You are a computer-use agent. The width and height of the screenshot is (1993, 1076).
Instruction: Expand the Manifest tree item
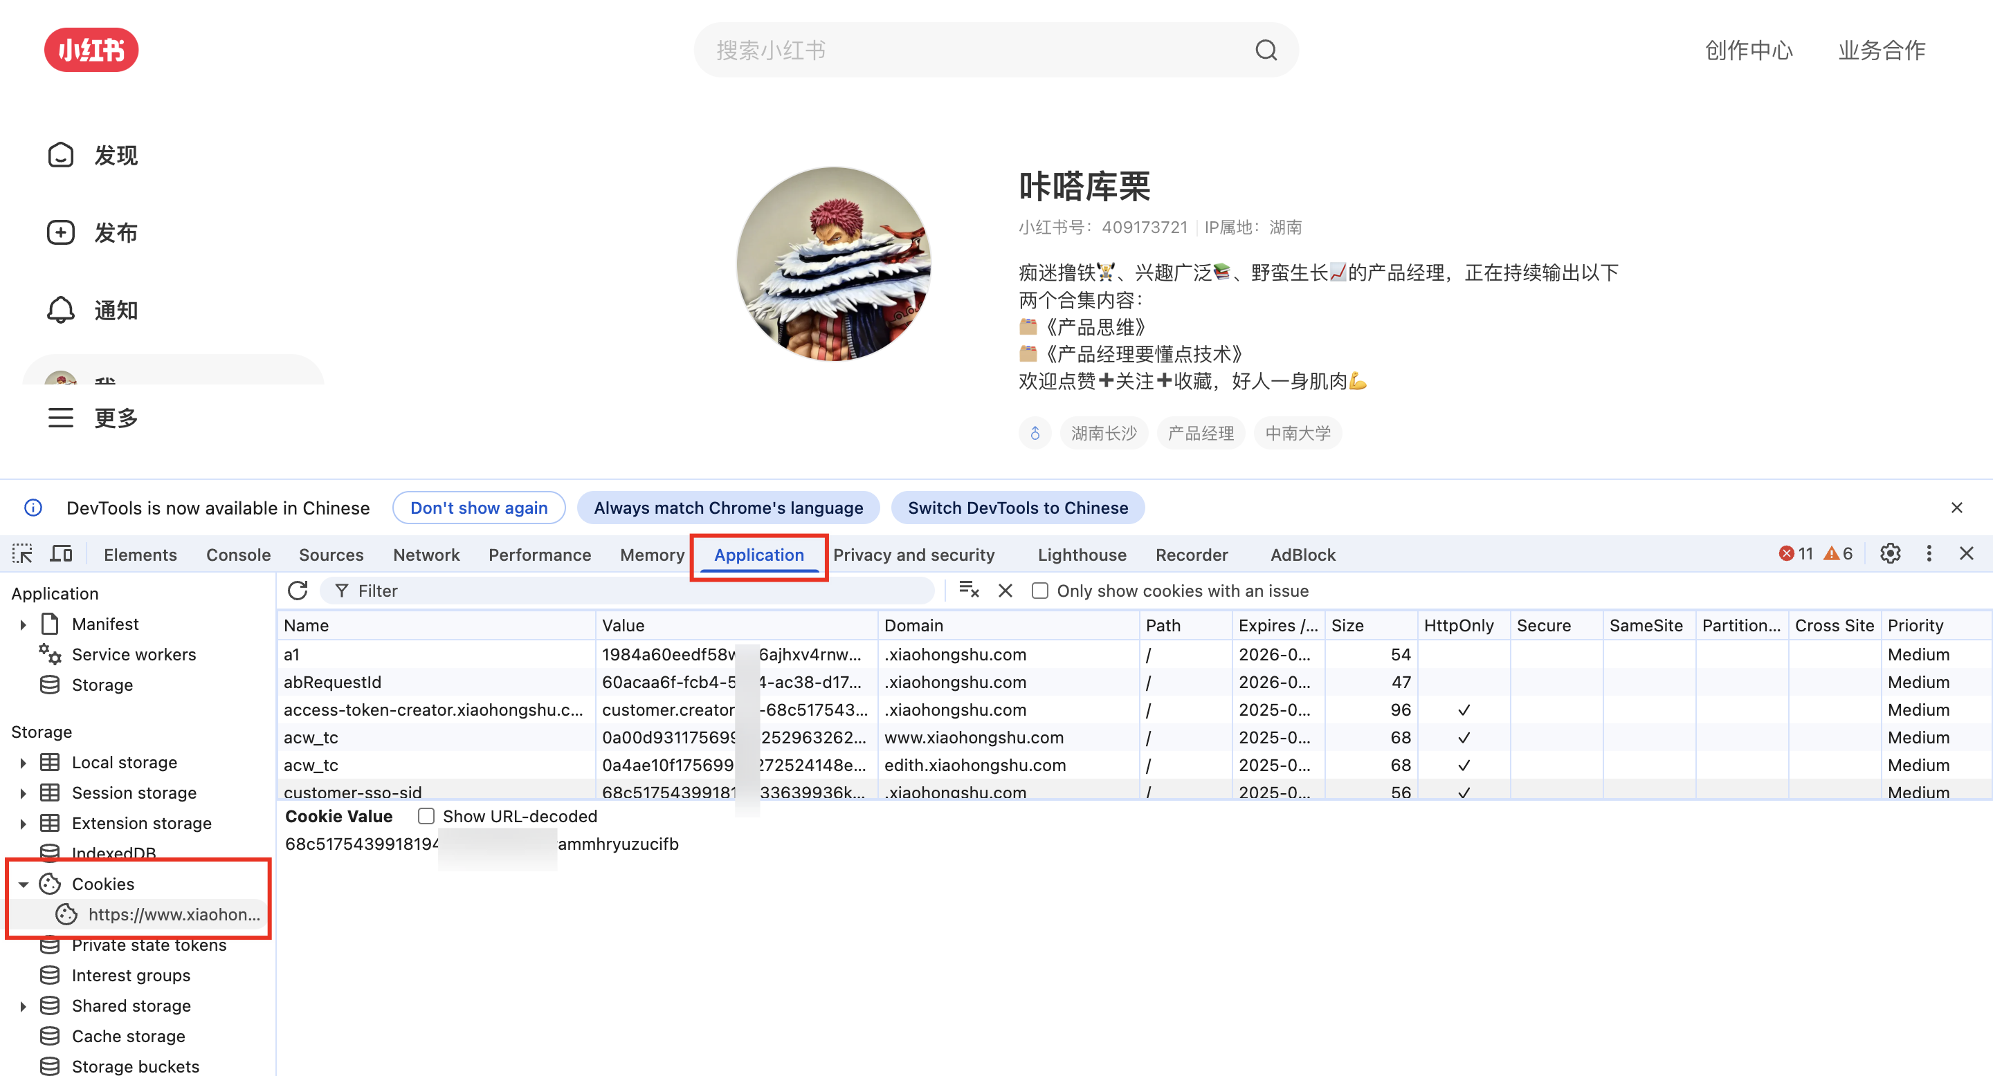tap(22, 624)
